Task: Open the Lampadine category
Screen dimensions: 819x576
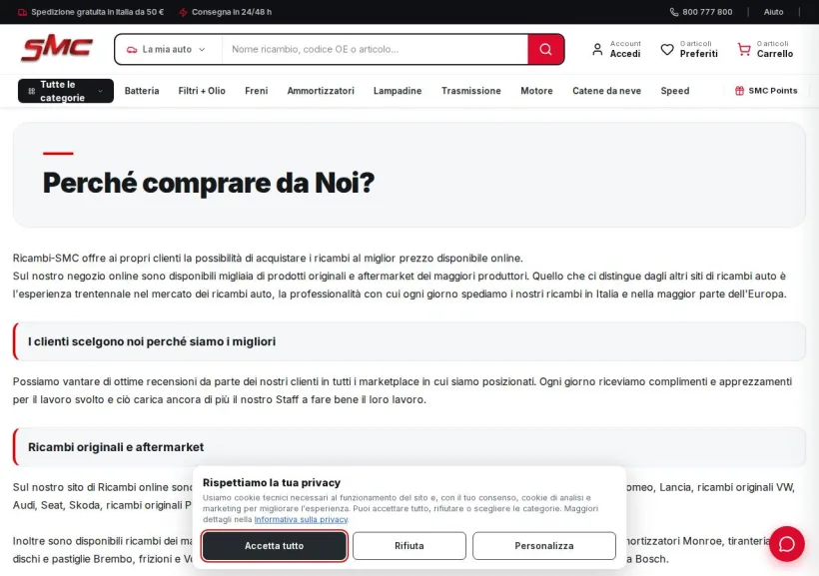Action: tap(398, 91)
